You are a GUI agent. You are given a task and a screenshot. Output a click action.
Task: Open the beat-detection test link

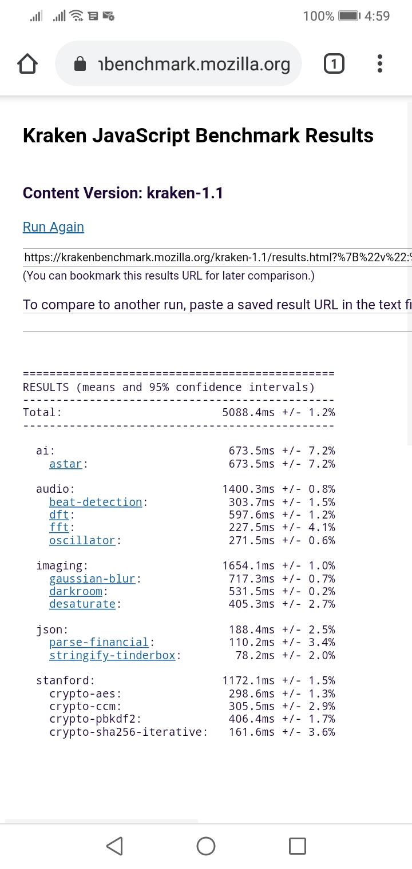pyautogui.click(x=96, y=502)
